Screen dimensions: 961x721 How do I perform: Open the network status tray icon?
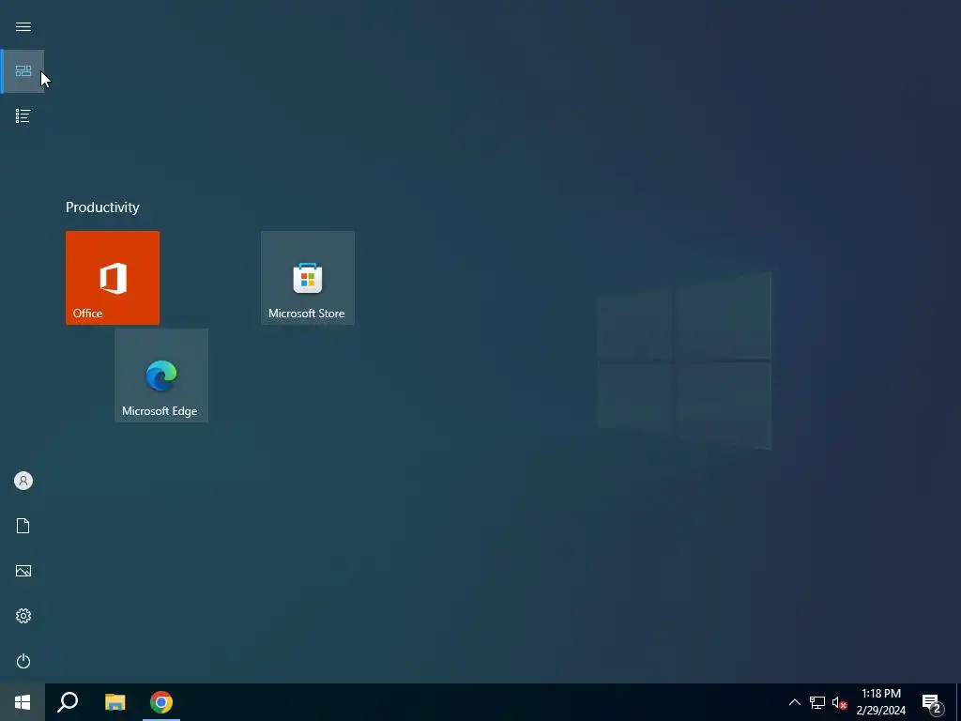[816, 702]
